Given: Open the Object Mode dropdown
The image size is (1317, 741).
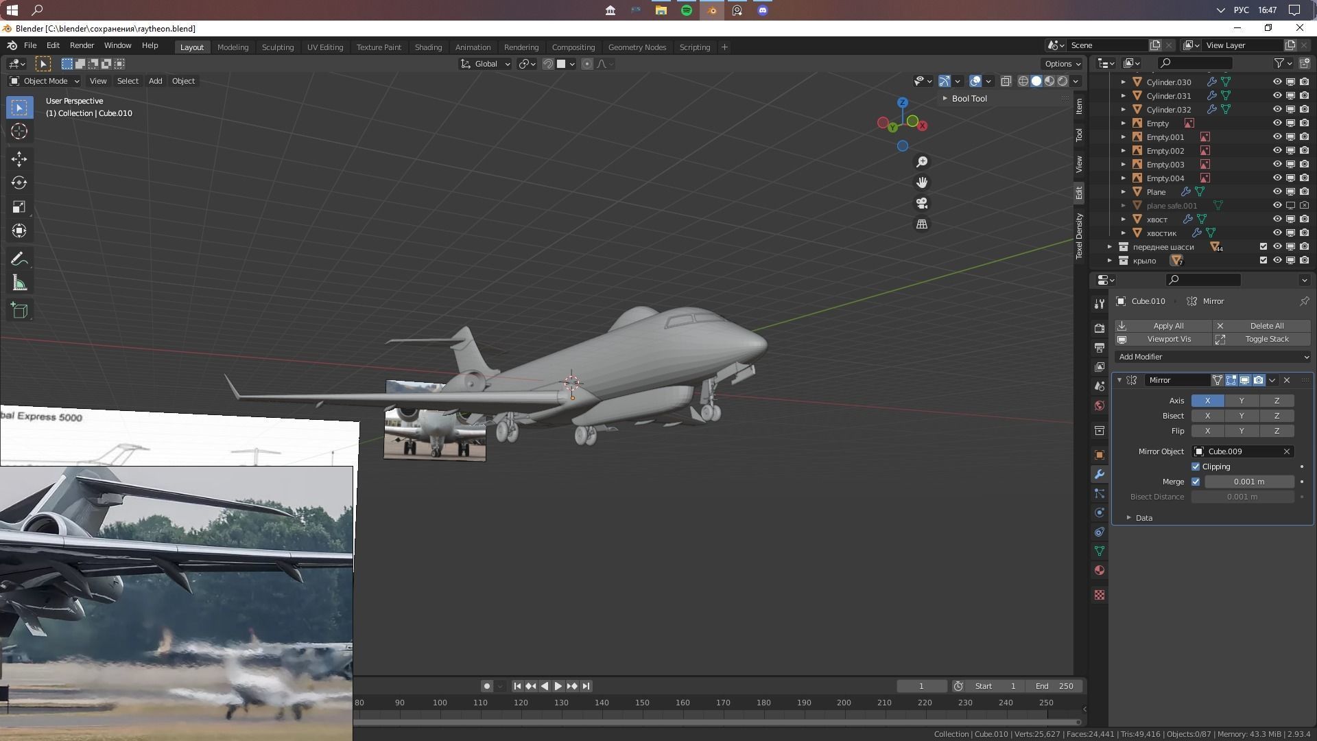Looking at the screenshot, I should point(45,81).
